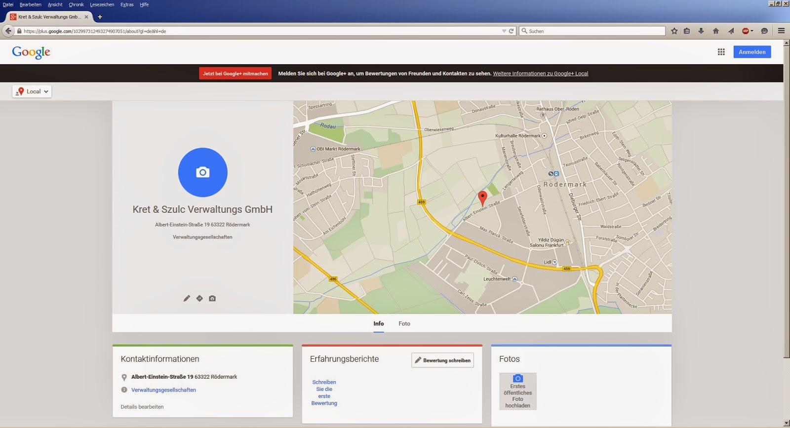Click Yildiz Dügün Salonu Frankfurt map marker
Viewport: 790px width, 428px height.
point(567,242)
